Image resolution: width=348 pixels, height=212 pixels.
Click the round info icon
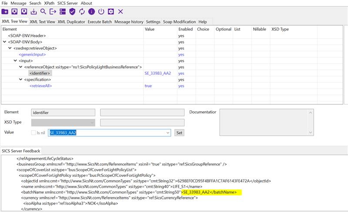click(x=91, y=11)
